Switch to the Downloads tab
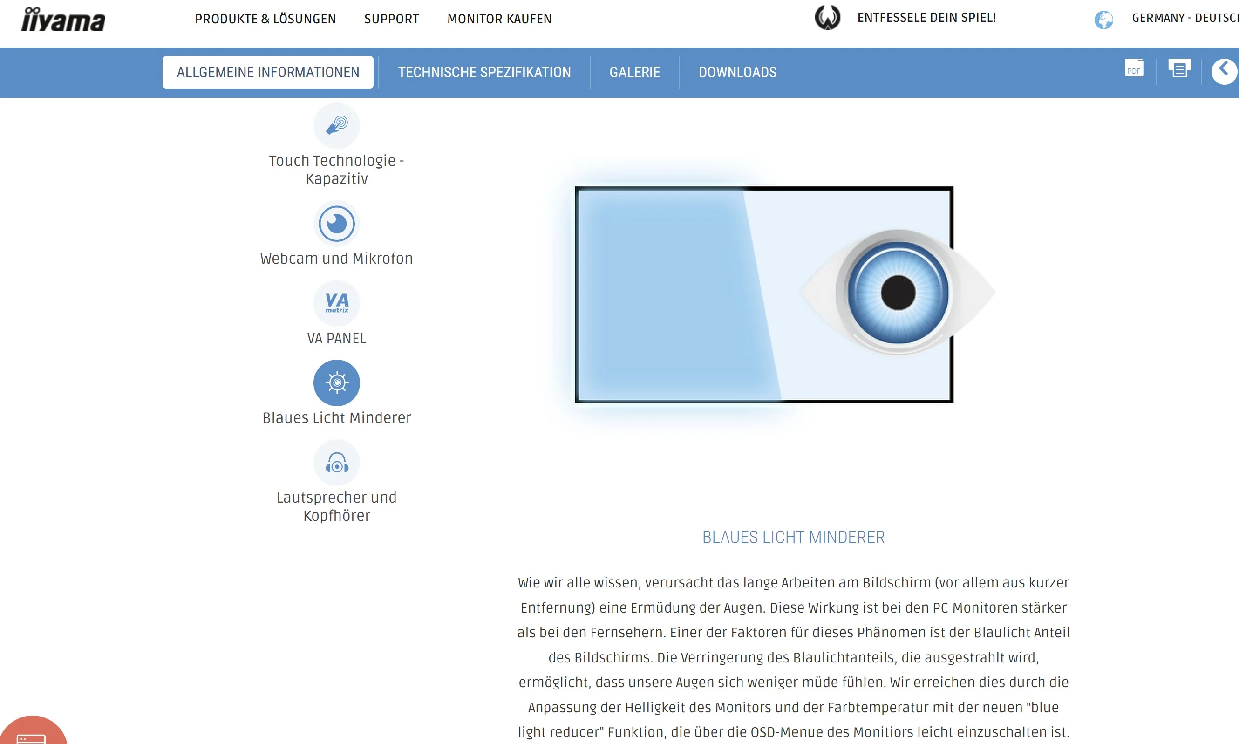1239x744 pixels. [738, 72]
